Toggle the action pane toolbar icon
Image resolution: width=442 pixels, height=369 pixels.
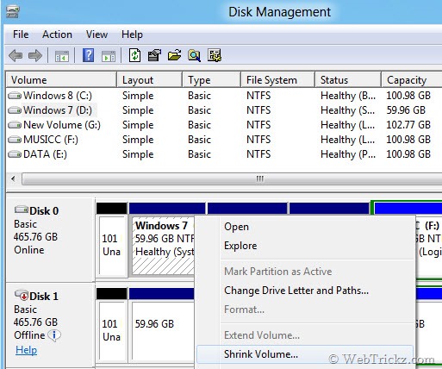109,56
